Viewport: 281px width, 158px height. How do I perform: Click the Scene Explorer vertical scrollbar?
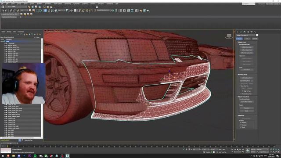click(42, 88)
